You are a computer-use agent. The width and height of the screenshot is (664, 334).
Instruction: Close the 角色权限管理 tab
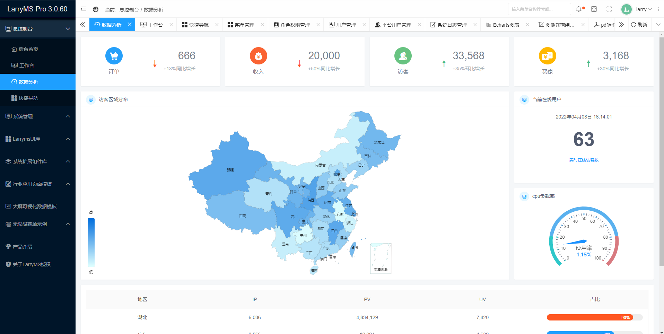coord(318,25)
